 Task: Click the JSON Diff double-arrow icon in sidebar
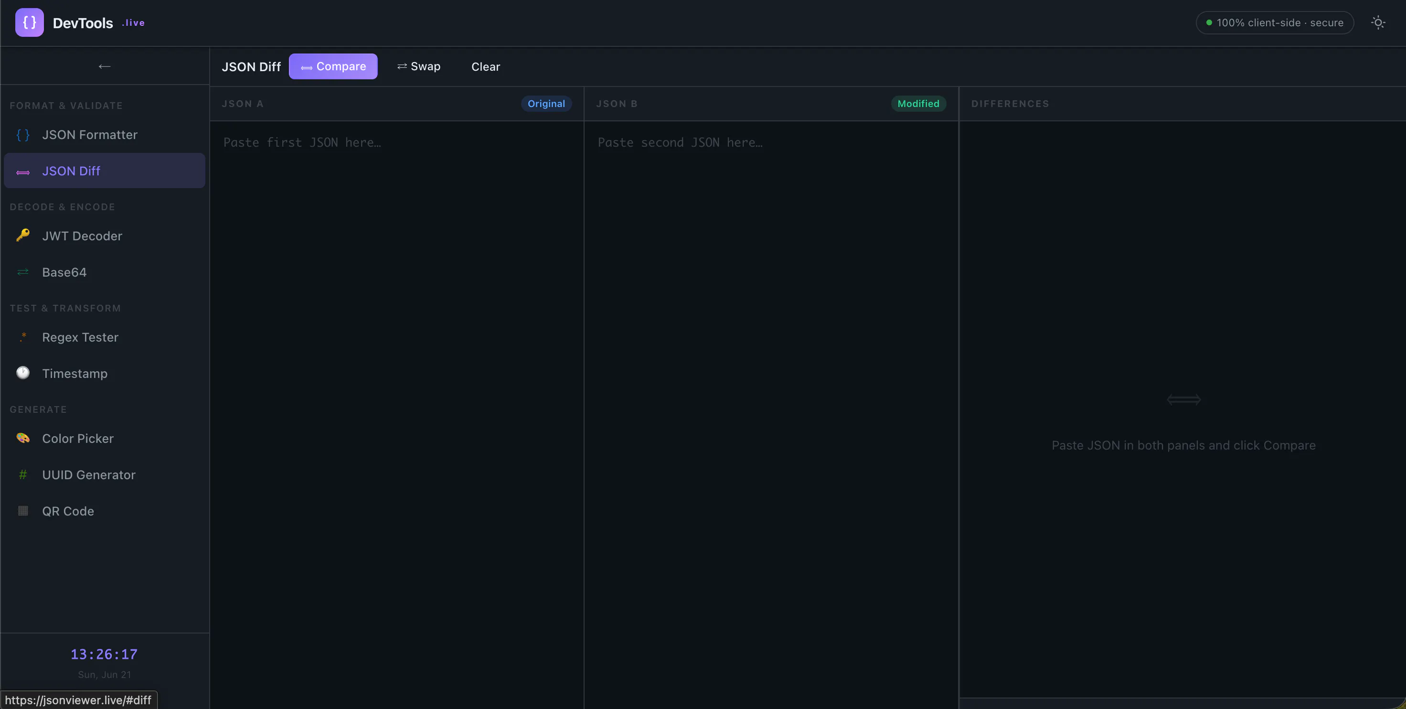(x=23, y=172)
